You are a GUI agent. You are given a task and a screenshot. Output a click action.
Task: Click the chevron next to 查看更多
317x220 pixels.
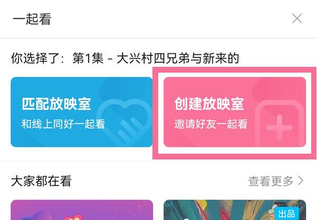(x=301, y=181)
